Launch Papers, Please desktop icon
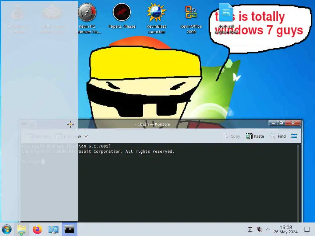 point(122,16)
